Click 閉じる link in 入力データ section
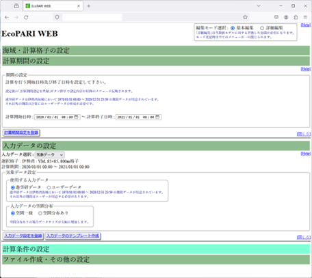 [304, 237]
